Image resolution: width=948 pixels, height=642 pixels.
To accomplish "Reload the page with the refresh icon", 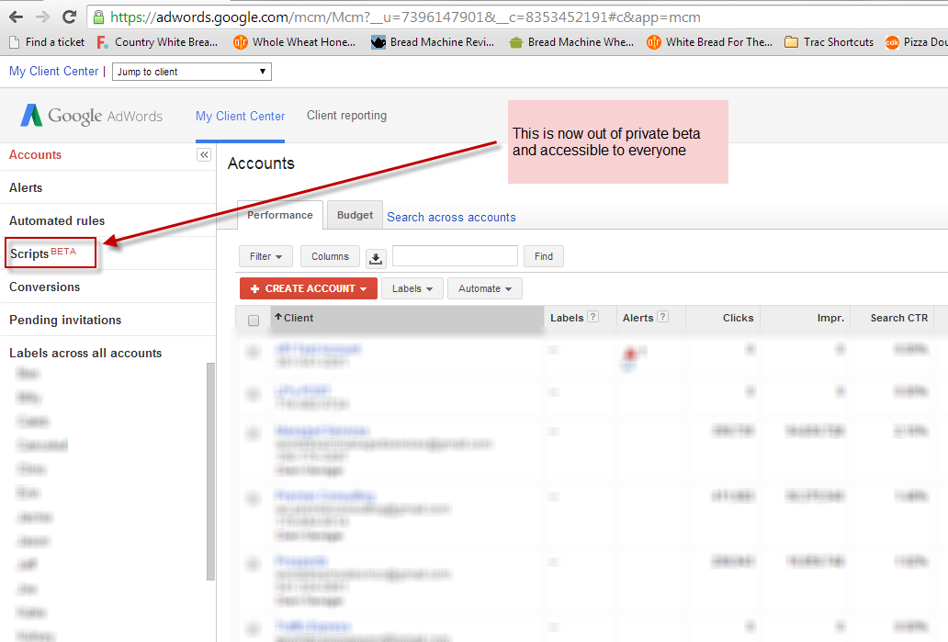I will [70, 17].
